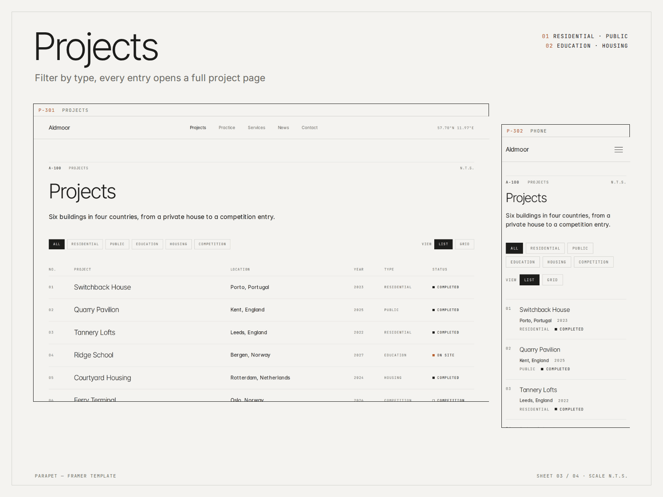Switch desktop view to Grid
663x497 pixels.
[x=465, y=244]
